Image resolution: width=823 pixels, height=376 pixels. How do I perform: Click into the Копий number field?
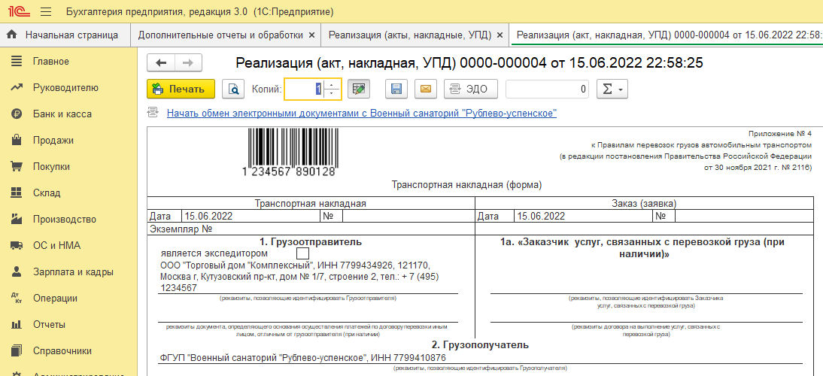click(305, 89)
